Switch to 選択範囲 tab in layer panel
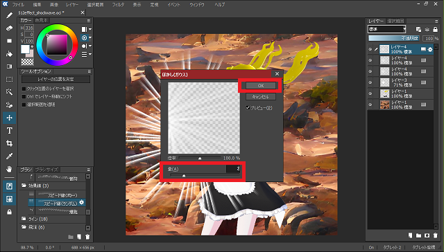The width and height of the screenshot is (444, 252). (x=396, y=21)
